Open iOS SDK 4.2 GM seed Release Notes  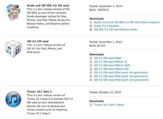(115, 29)
